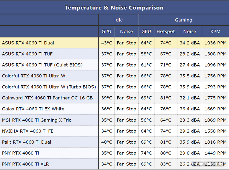
Task: Click the Galax RTX 4060 Ti EX White name
Action: (33, 109)
